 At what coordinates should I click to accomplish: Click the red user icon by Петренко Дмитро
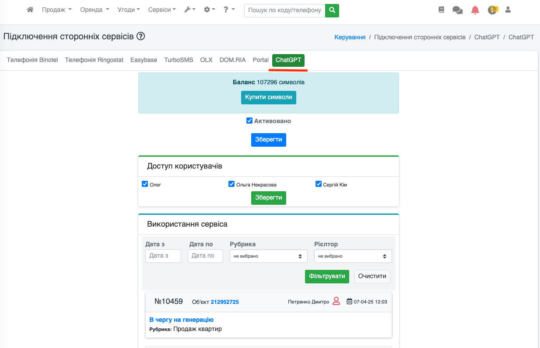tap(336, 301)
